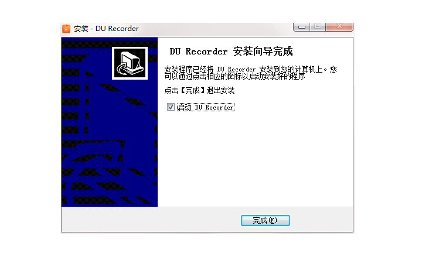Click the 安装 - DU Recorder window title

tap(106, 29)
